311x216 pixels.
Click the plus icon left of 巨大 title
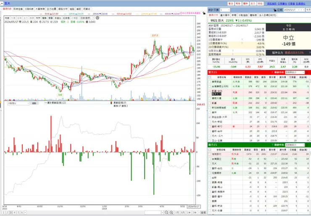(2, 3)
